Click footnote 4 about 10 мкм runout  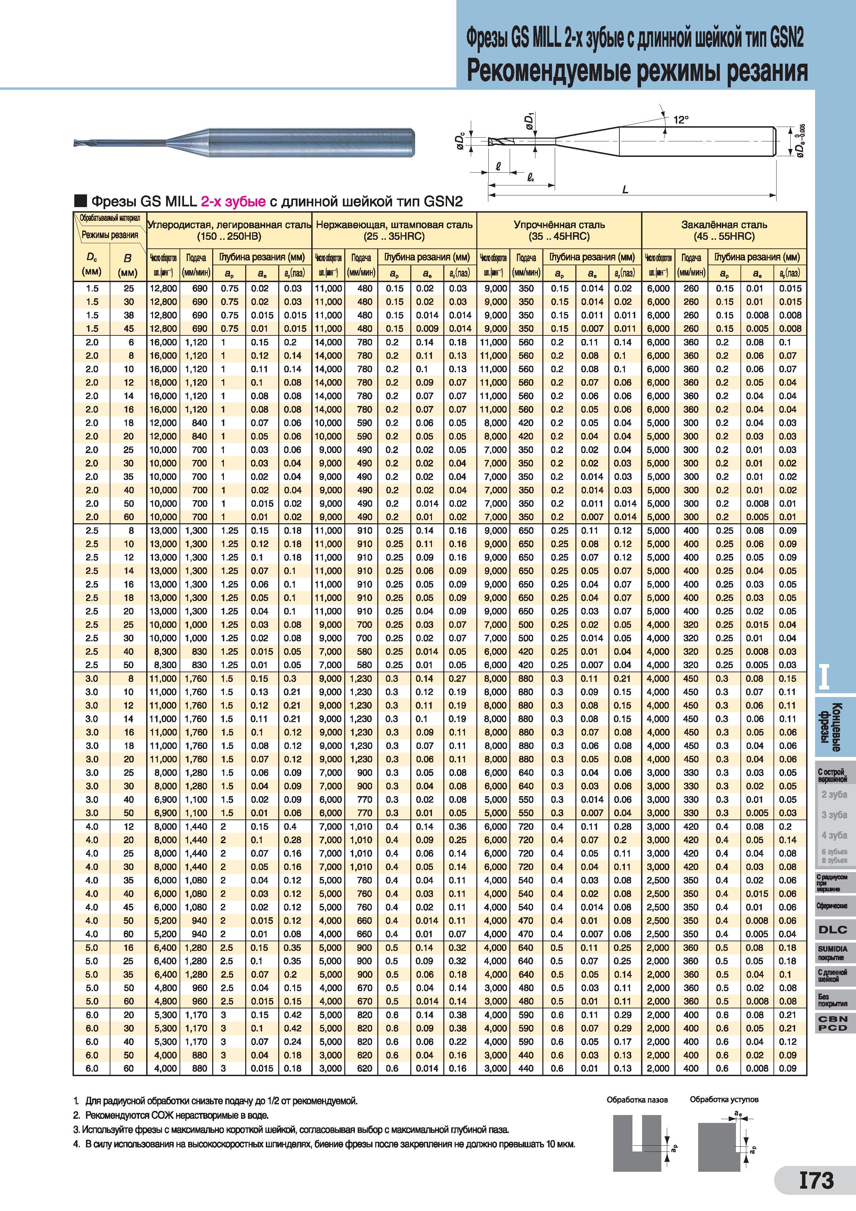coord(325,1144)
